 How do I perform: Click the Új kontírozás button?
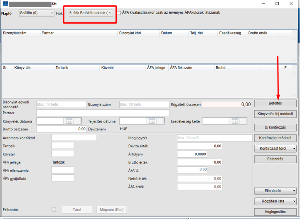275,128
